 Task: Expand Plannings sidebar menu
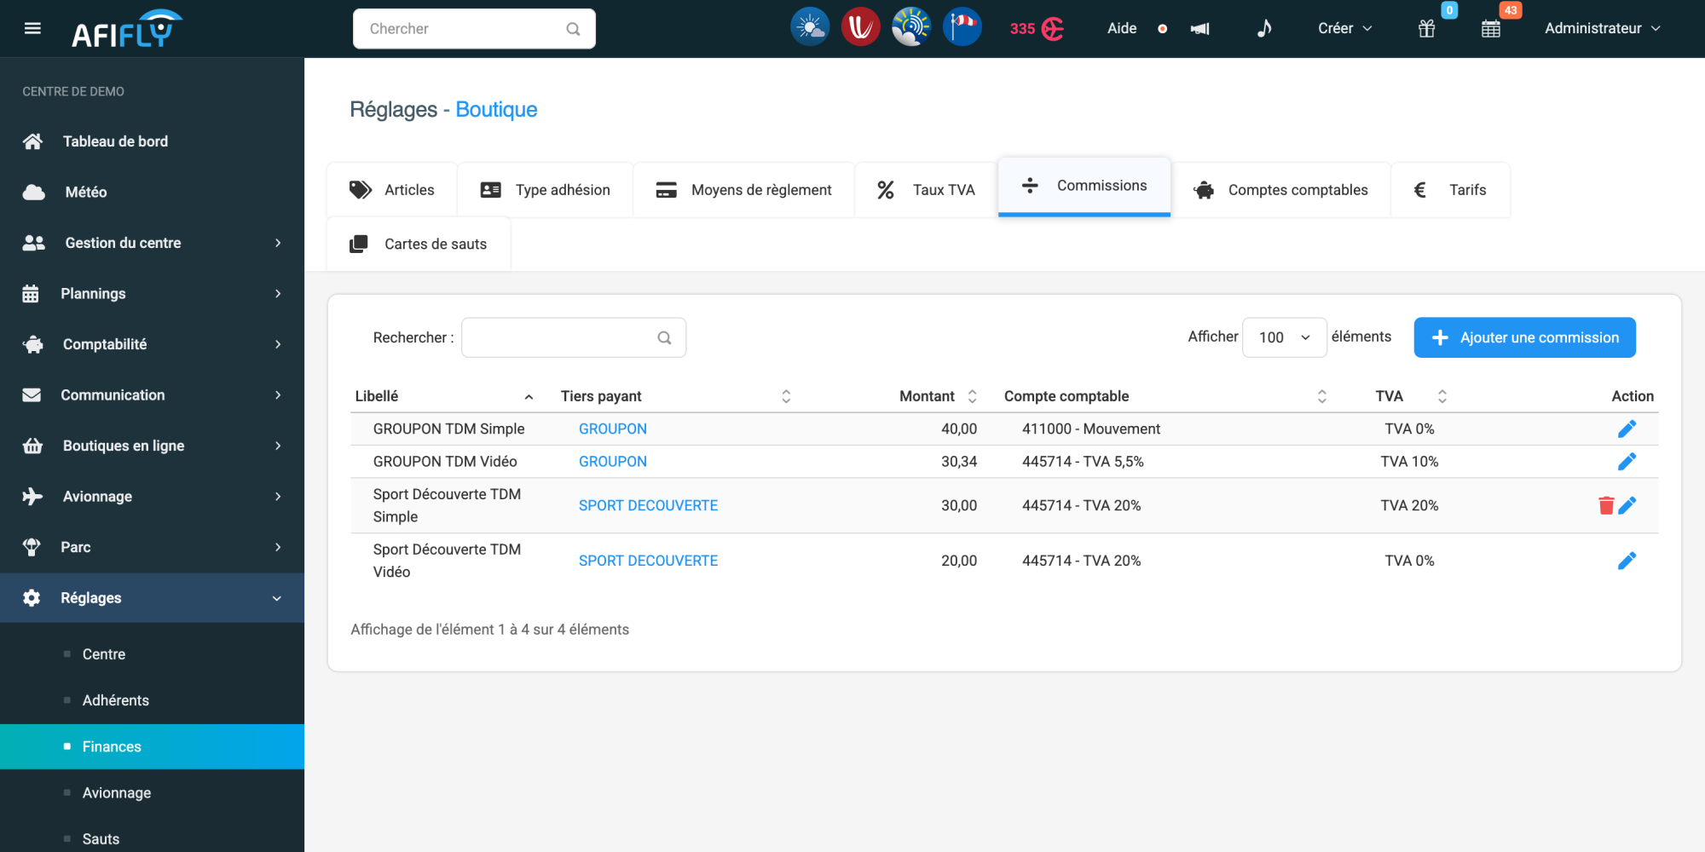152,294
